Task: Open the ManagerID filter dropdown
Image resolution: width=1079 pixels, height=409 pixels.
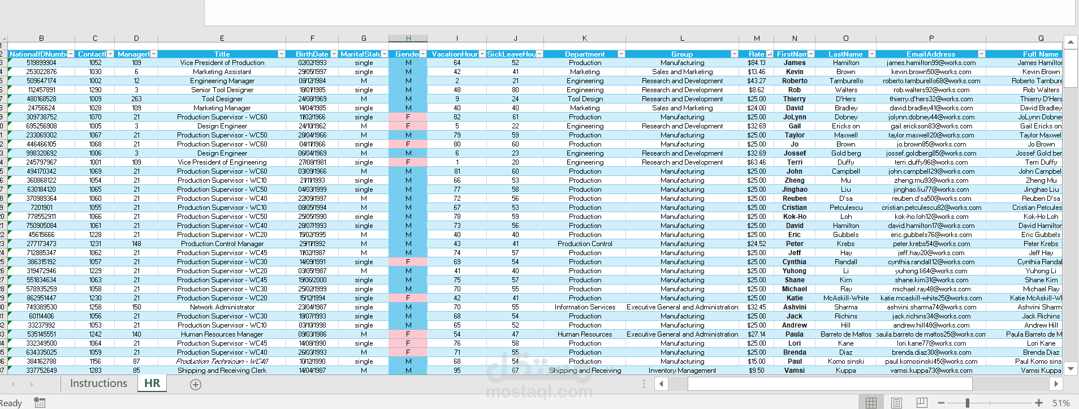Action: [x=154, y=54]
